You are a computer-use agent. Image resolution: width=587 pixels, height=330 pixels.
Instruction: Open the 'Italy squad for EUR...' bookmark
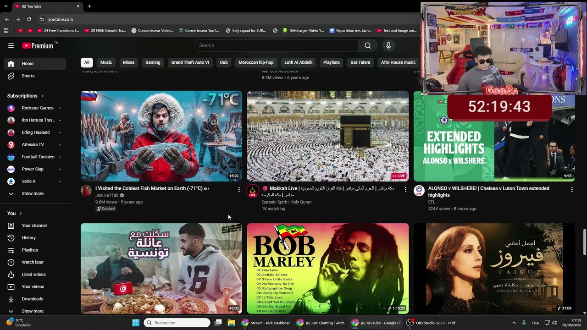tap(245, 31)
